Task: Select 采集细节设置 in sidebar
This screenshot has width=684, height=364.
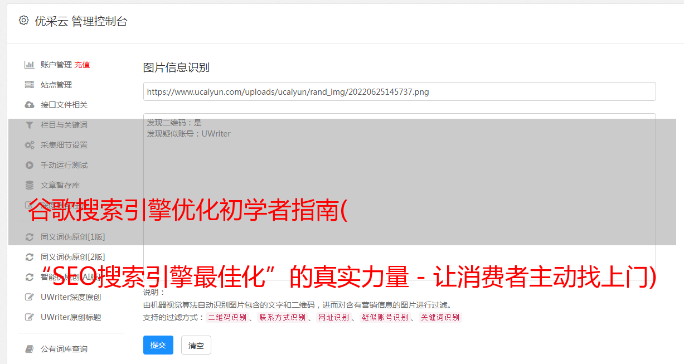Action: tap(64, 145)
